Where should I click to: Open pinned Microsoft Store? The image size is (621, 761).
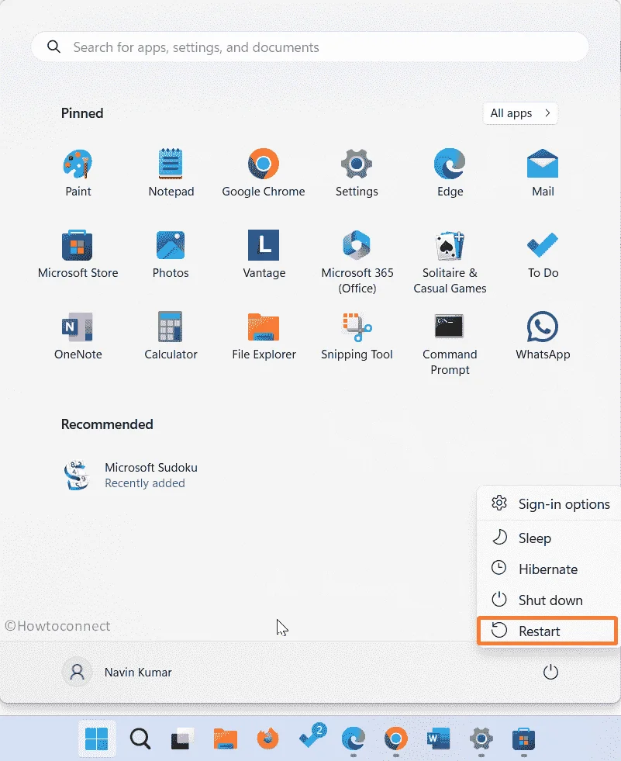pos(78,254)
